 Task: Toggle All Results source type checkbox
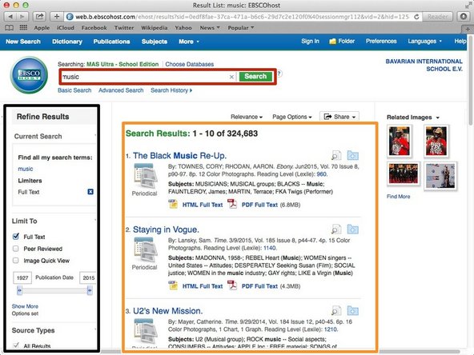16,345
